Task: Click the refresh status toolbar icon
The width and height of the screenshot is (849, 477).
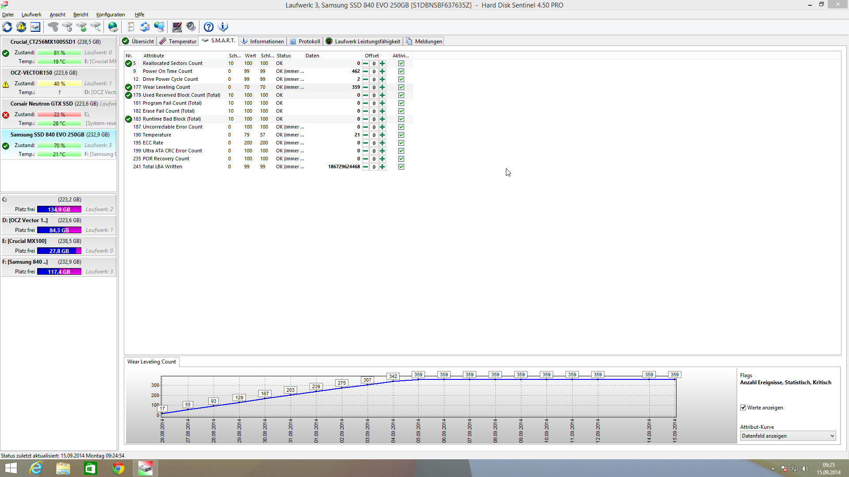Action: coord(7,27)
